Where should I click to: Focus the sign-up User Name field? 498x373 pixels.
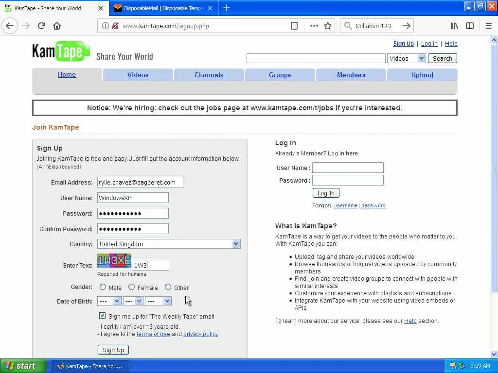point(133,198)
